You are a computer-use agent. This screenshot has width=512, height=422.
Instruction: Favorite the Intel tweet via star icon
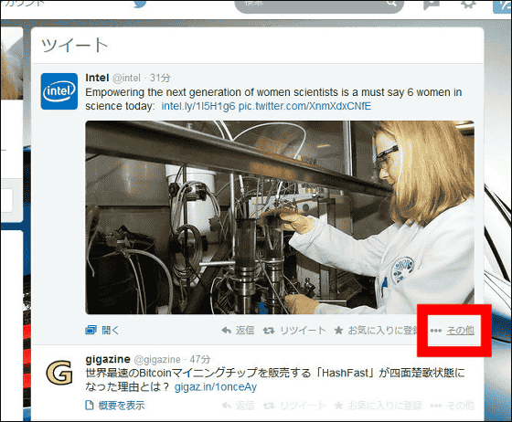pos(338,331)
